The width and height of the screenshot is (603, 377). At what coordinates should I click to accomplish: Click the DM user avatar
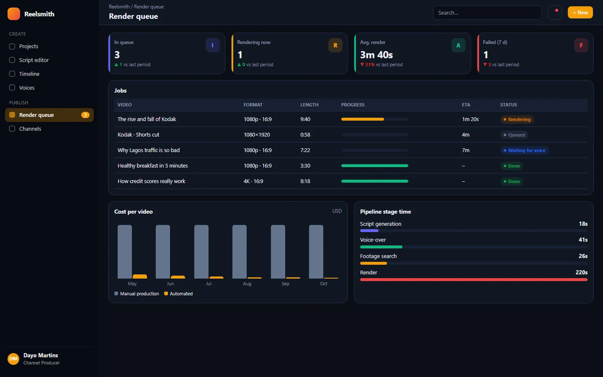pyautogui.click(x=14, y=359)
